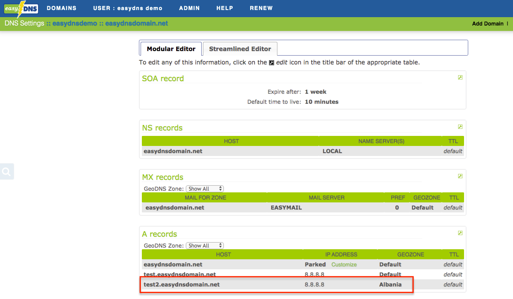
Task: Open the DOMAINS menu
Action: [x=62, y=8]
